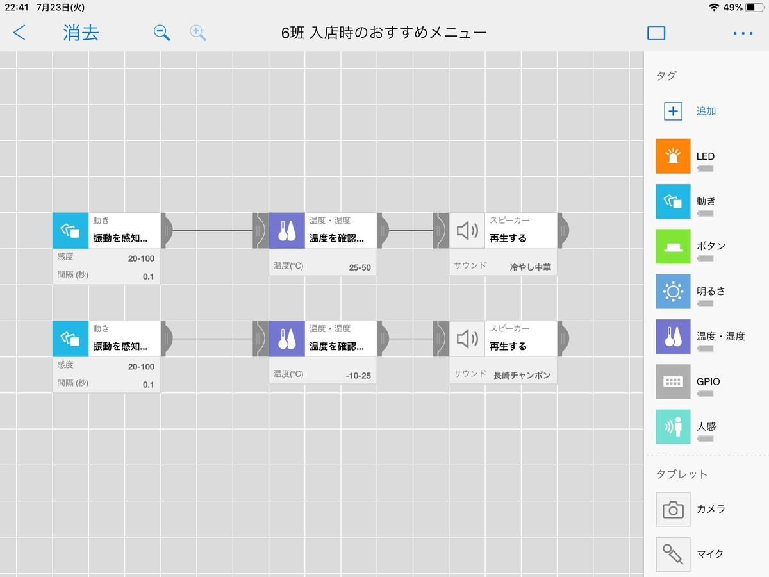Viewport: 769px width, 577px height.
Task: Select the 温度・湿度 tag in sidebar
Action: (673, 337)
